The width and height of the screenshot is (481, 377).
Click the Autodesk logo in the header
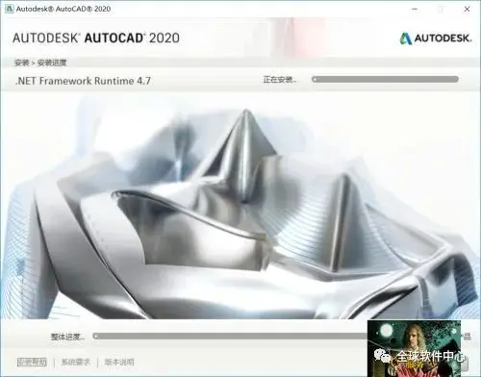pos(435,38)
